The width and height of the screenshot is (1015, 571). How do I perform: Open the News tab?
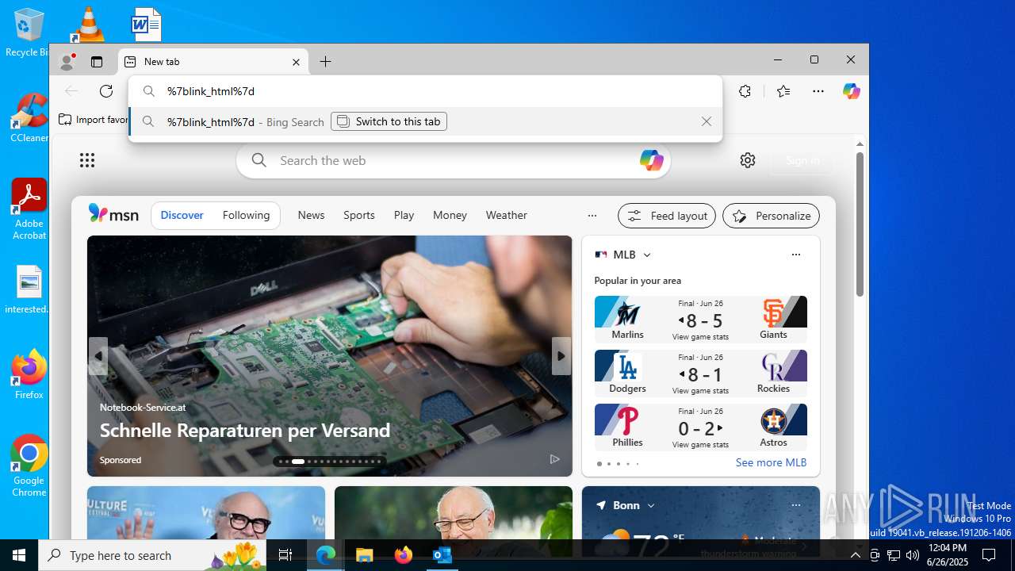point(311,215)
